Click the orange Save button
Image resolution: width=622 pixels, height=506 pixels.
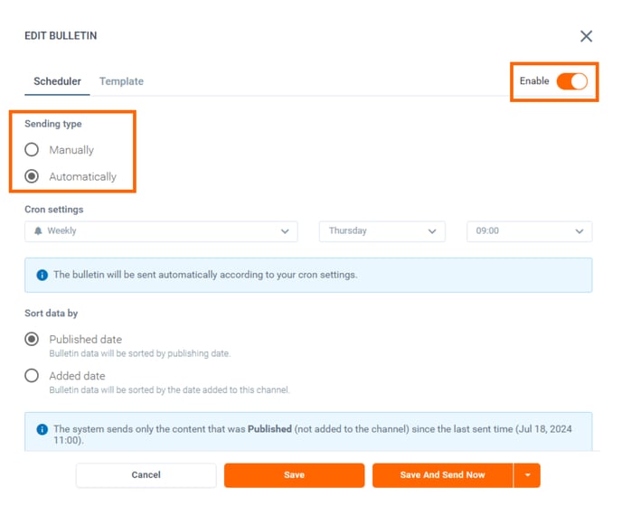point(294,475)
